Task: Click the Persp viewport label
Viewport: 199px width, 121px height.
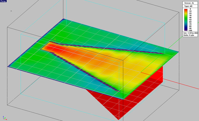Action: point(3,1)
